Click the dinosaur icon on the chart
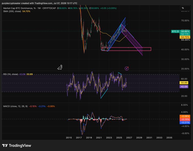Screen dimensions: 193x151 (60, 67)
